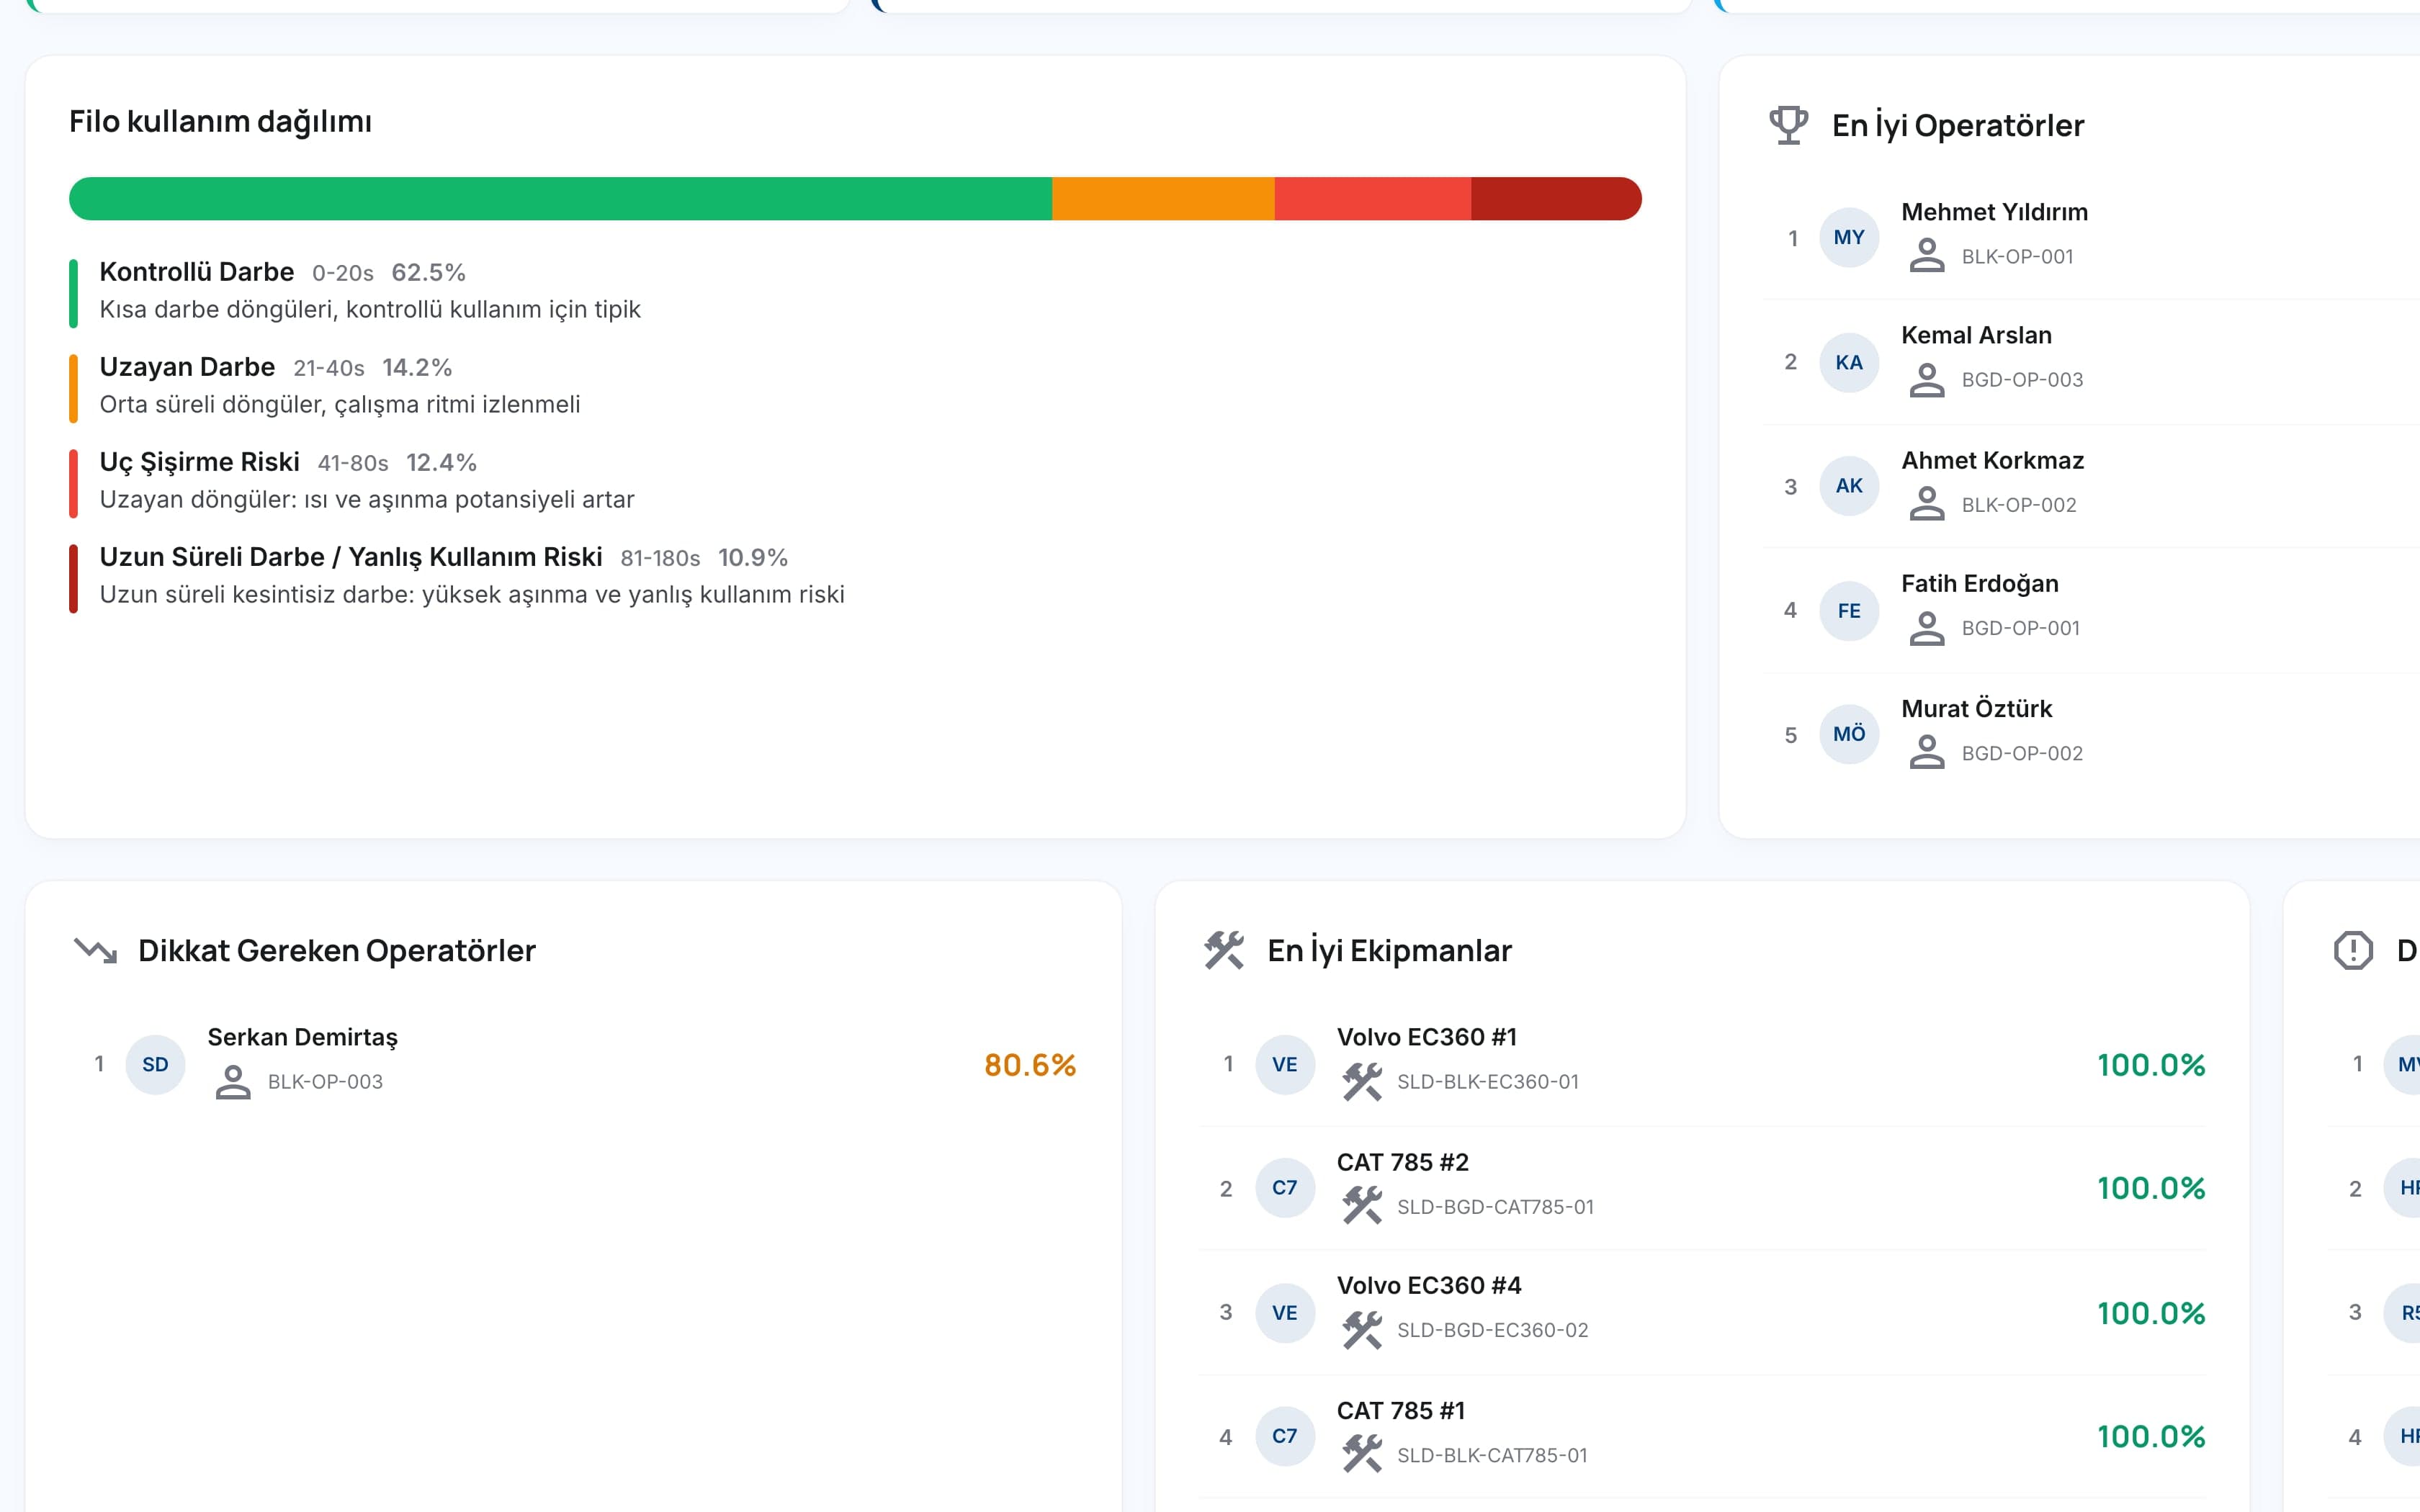
Task: Click the SLD-BLK-EC360-01 equipment code
Action: 1488,1082
